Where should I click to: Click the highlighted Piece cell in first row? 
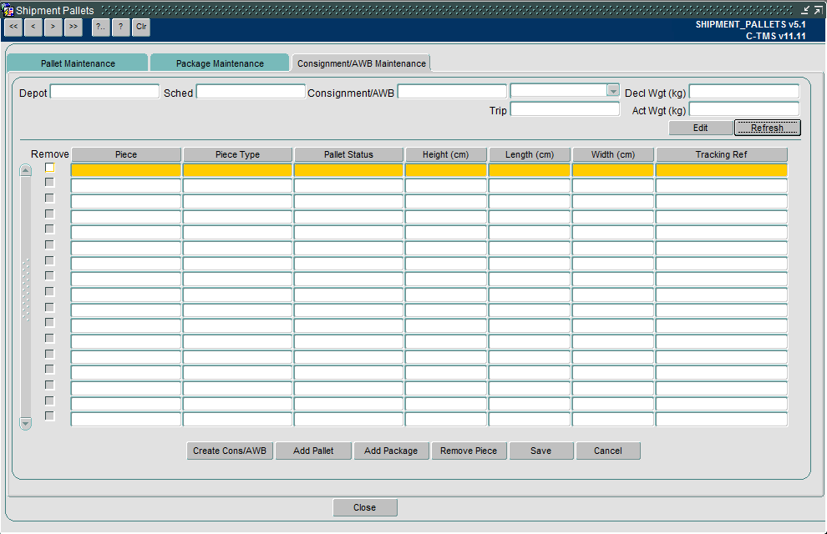pyautogui.click(x=126, y=170)
